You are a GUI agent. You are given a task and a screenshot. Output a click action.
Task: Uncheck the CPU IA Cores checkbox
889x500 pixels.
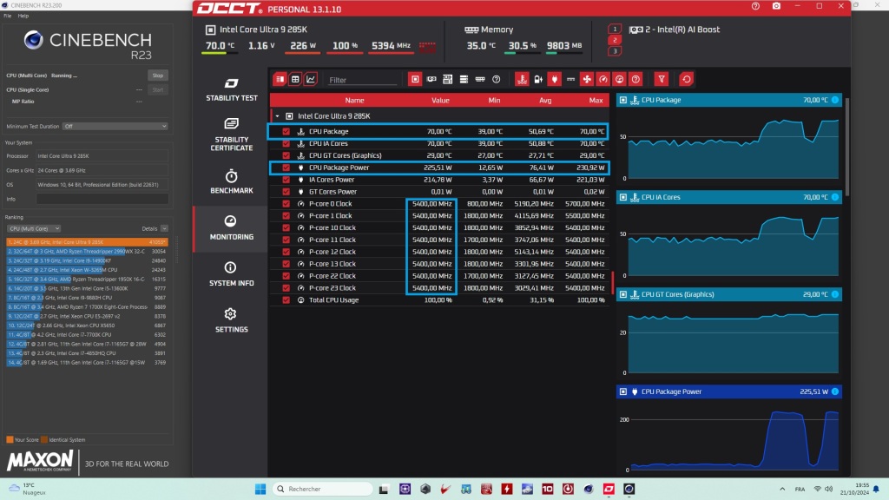[286, 143]
